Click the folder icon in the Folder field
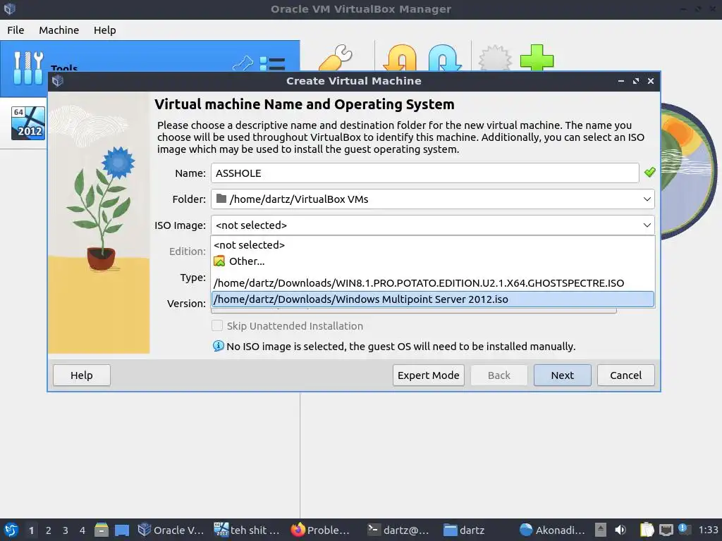This screenshot has width=722, height=541. point(221,199)
